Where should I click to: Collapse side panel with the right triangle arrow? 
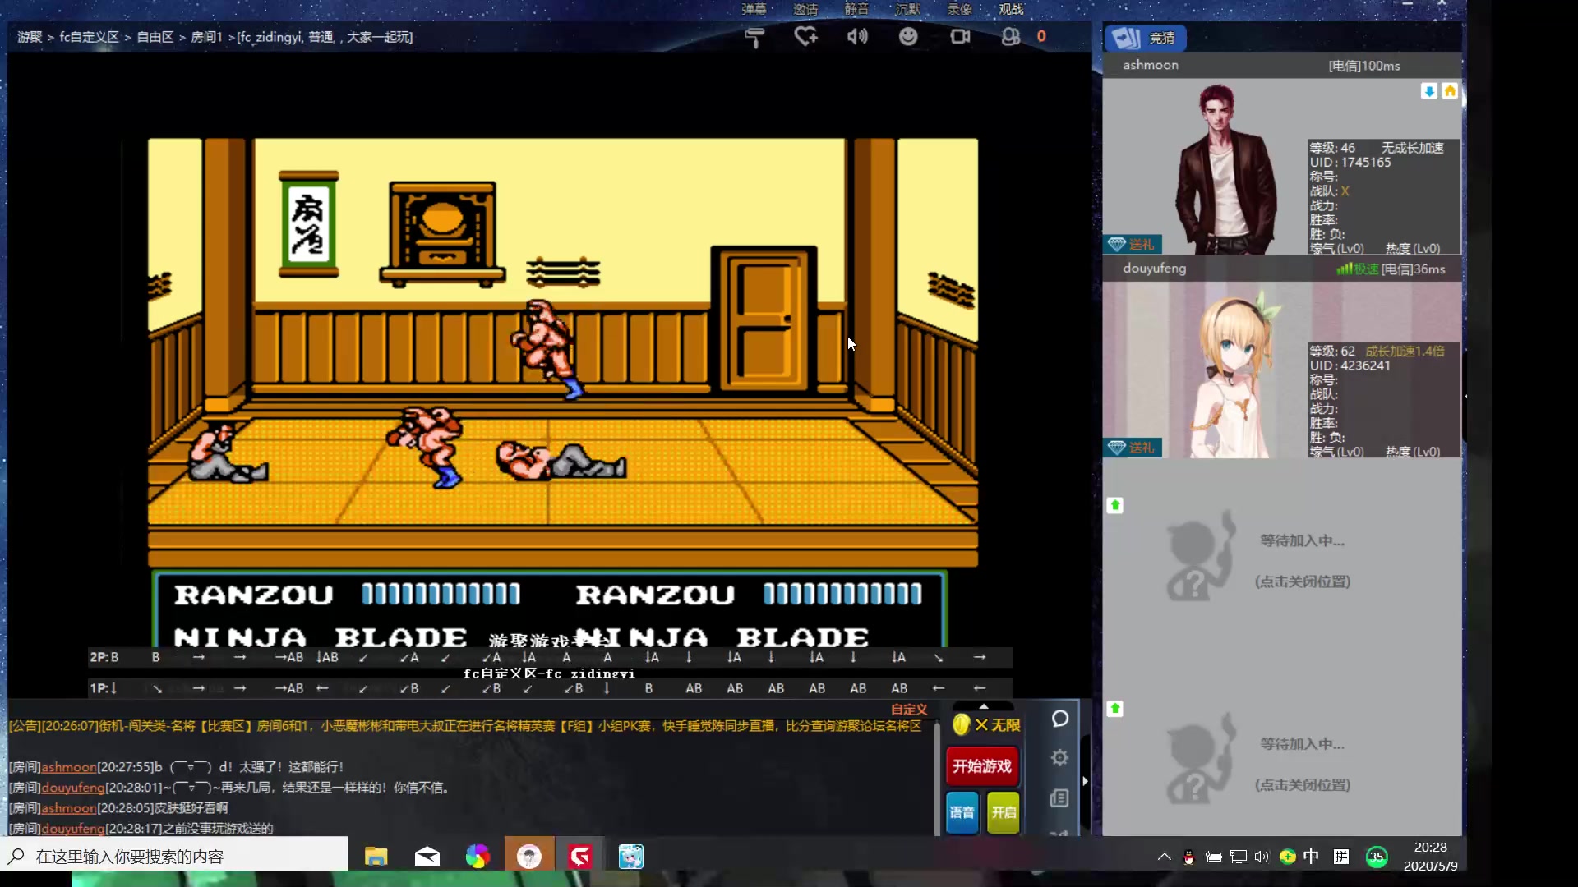(1086, 781)
